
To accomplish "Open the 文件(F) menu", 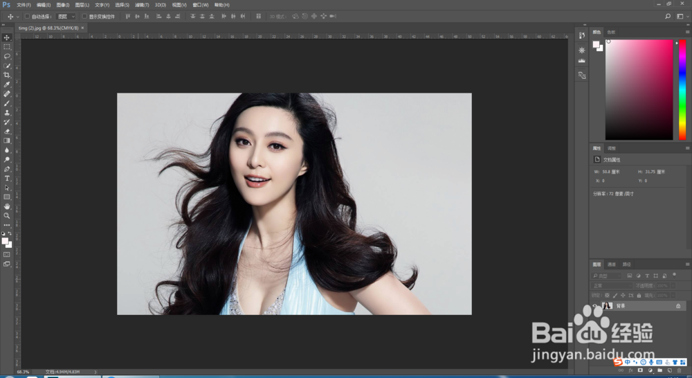I will 24,5.
